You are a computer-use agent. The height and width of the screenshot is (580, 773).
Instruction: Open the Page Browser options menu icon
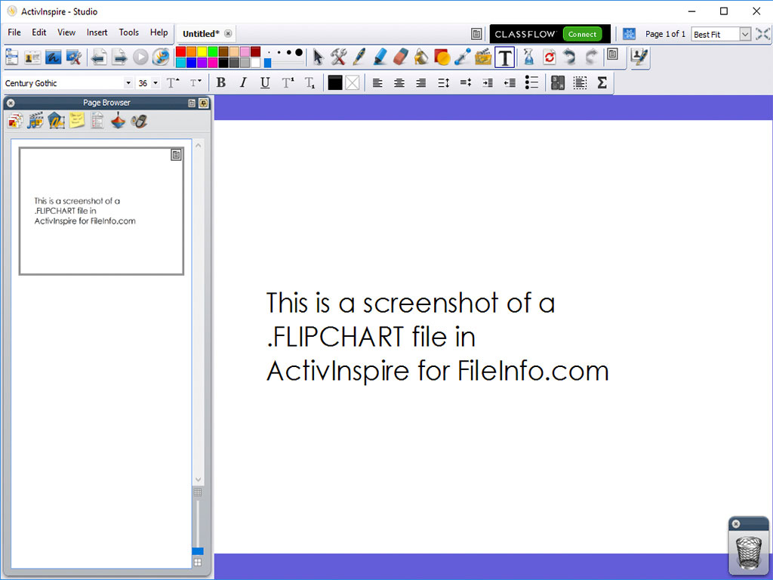(192, 103)
